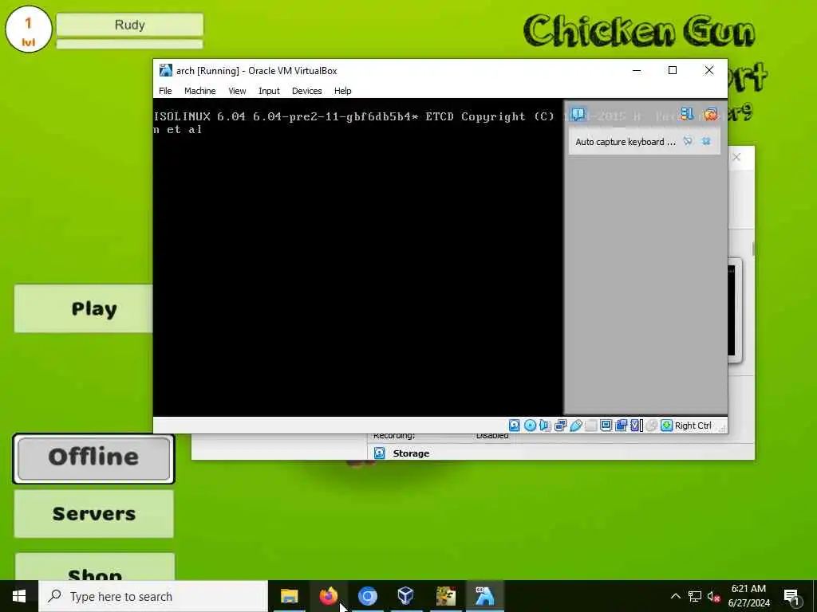Click the grayed mouse integration status icon
Image resolution: width=817 pixels, height=612 pixels.
click(x=651, y=426)
